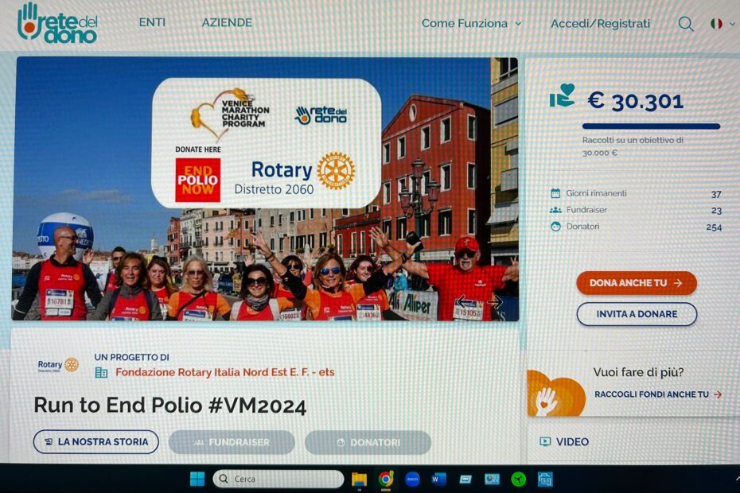Open Google Chrome from the taskbar
740x493 pixels.
click(386, 479)
